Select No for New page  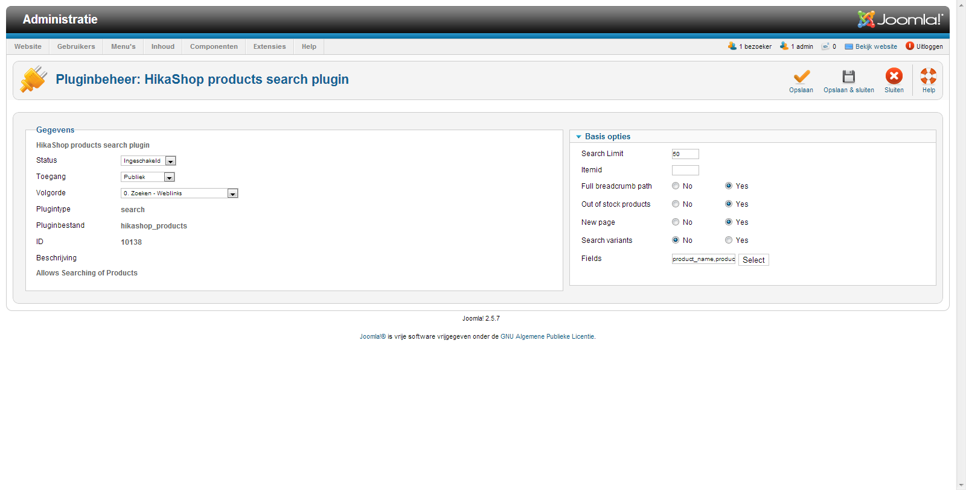point(676,222)
